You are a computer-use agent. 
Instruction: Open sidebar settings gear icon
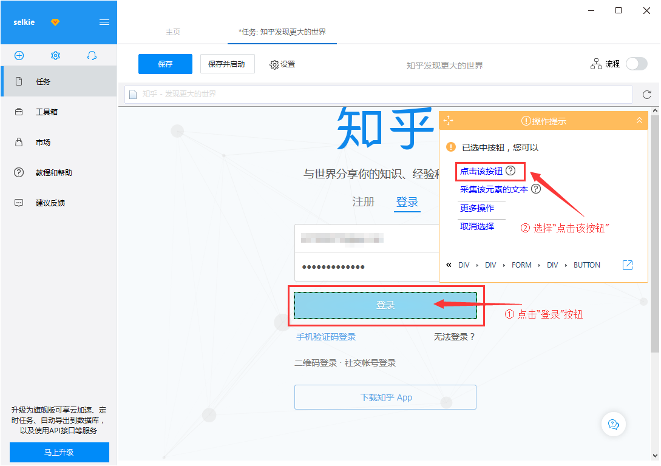click(55, 56)
